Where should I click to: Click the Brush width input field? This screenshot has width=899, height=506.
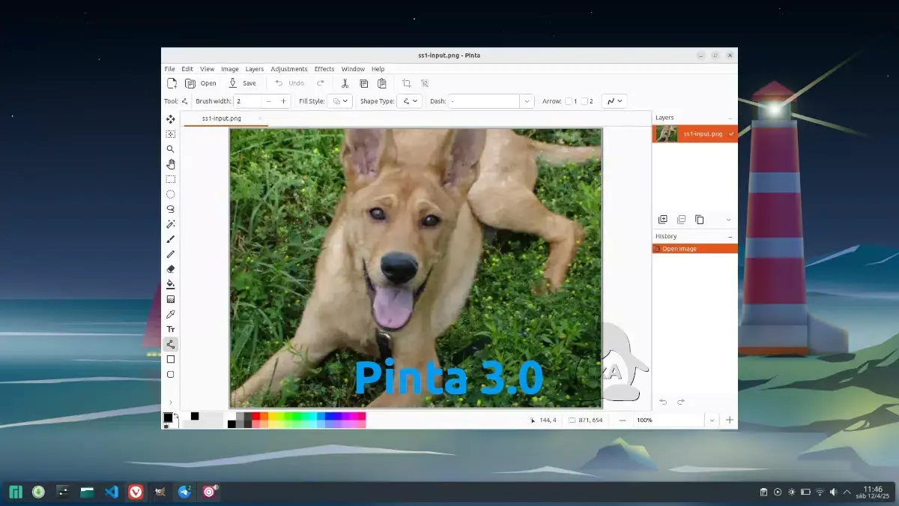(247, 101)
